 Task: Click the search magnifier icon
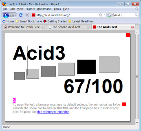(136, 15)
